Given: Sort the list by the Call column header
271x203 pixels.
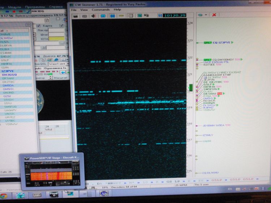Looking at the screenshot, I should tap(14, 30).
